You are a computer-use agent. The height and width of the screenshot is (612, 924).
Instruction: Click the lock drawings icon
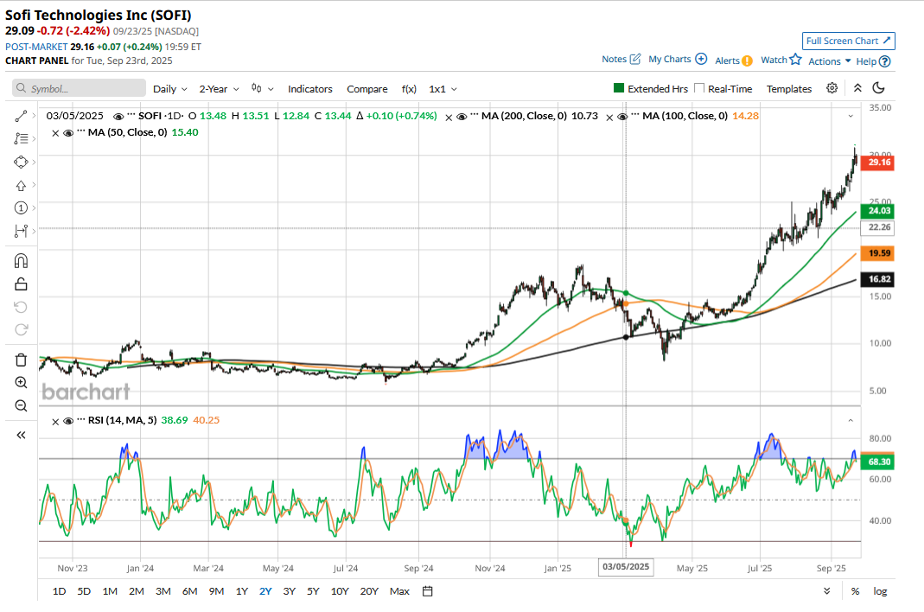22,284
